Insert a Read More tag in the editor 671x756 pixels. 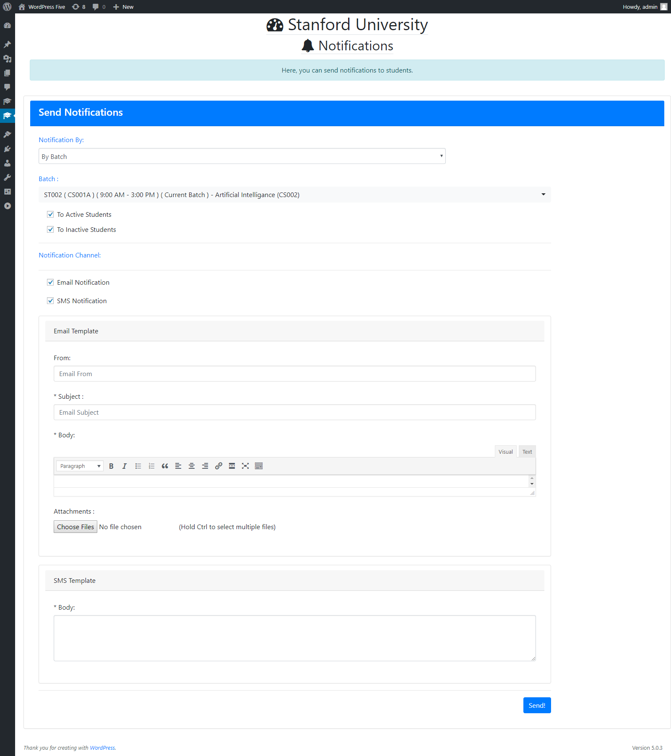232,466
